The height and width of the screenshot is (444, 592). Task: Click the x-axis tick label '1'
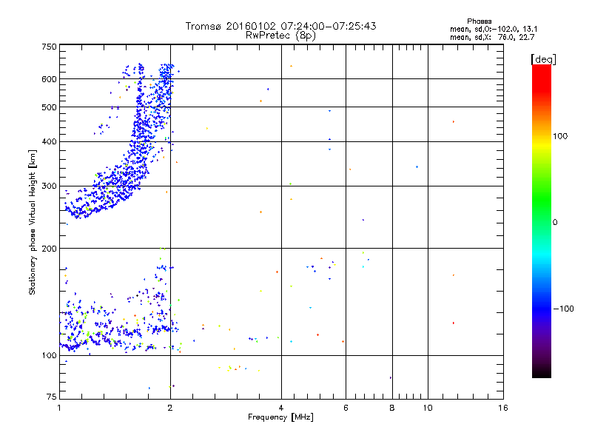coord(59,408)
